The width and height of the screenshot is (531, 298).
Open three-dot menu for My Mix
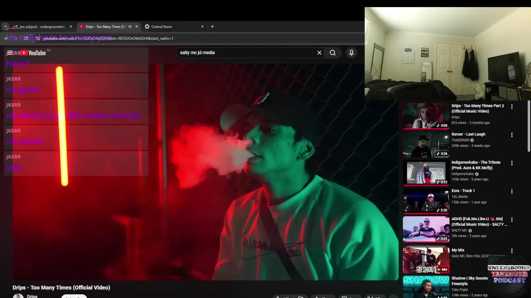coord(512,251)
